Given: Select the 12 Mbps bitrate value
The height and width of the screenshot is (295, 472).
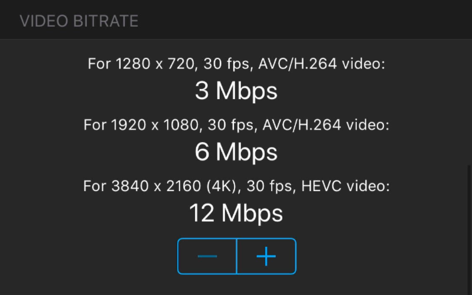Looking at the screenshot, I should click(236, 213).
